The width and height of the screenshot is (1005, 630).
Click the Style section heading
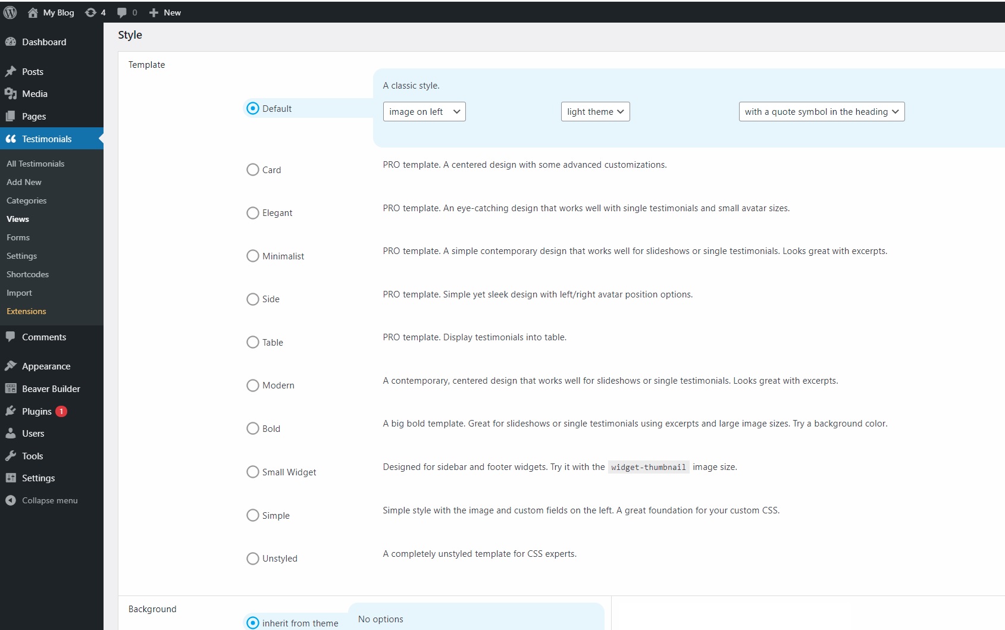130,35
